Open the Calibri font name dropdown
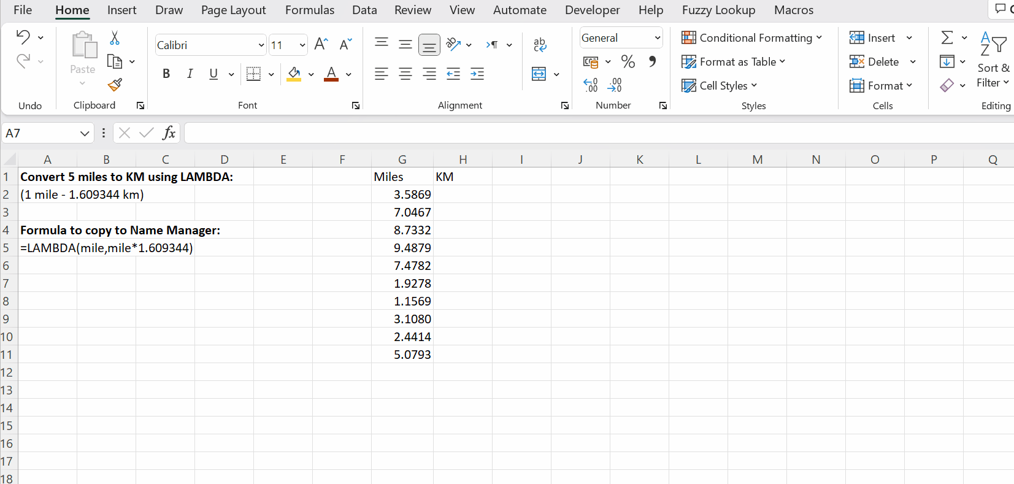Viewport: 1014px width, 484px height. click(x=261, y=45)
